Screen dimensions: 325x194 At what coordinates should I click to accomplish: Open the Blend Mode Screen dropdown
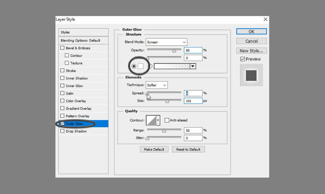point(166,42)
